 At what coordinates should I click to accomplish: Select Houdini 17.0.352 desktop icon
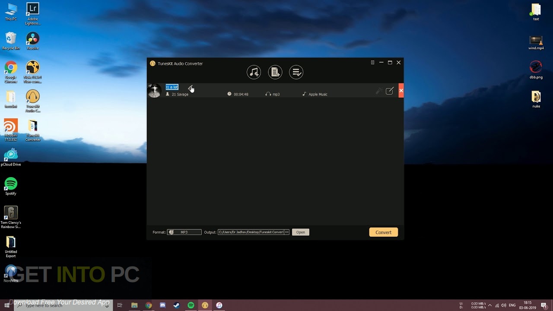[x=11, y=130]
